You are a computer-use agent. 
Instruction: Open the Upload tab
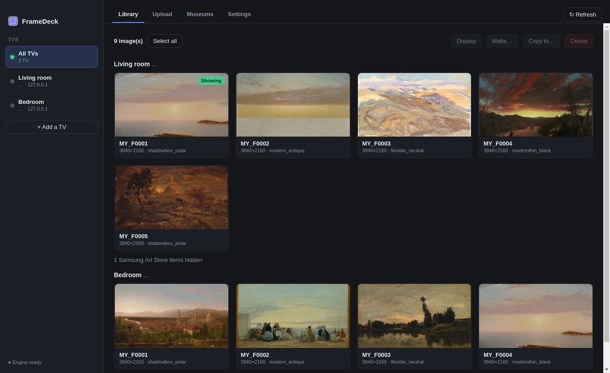(x=162, y=14)
